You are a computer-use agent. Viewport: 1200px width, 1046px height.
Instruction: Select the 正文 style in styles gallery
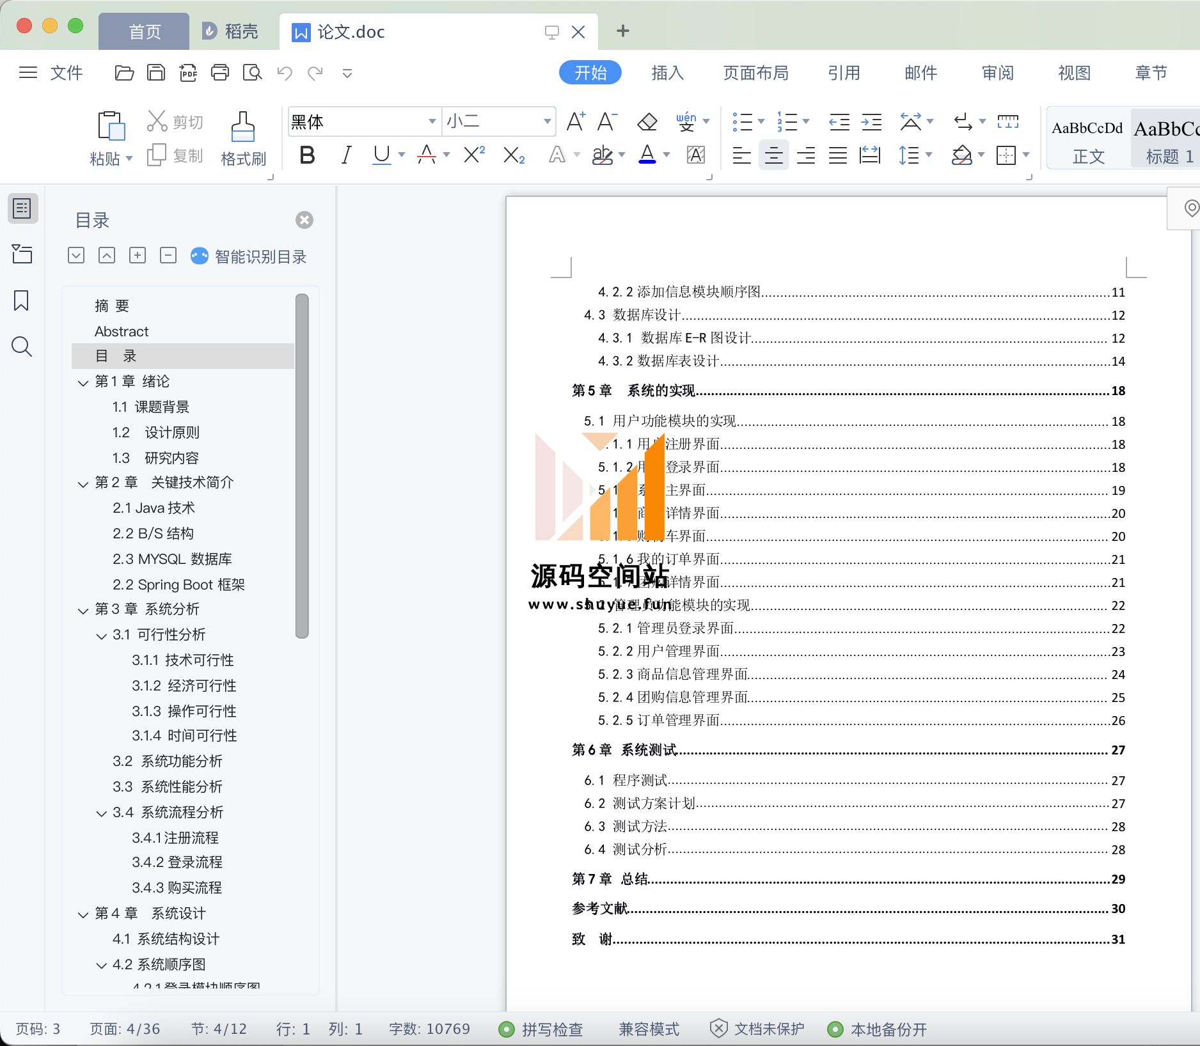[x=1087, y=139]
